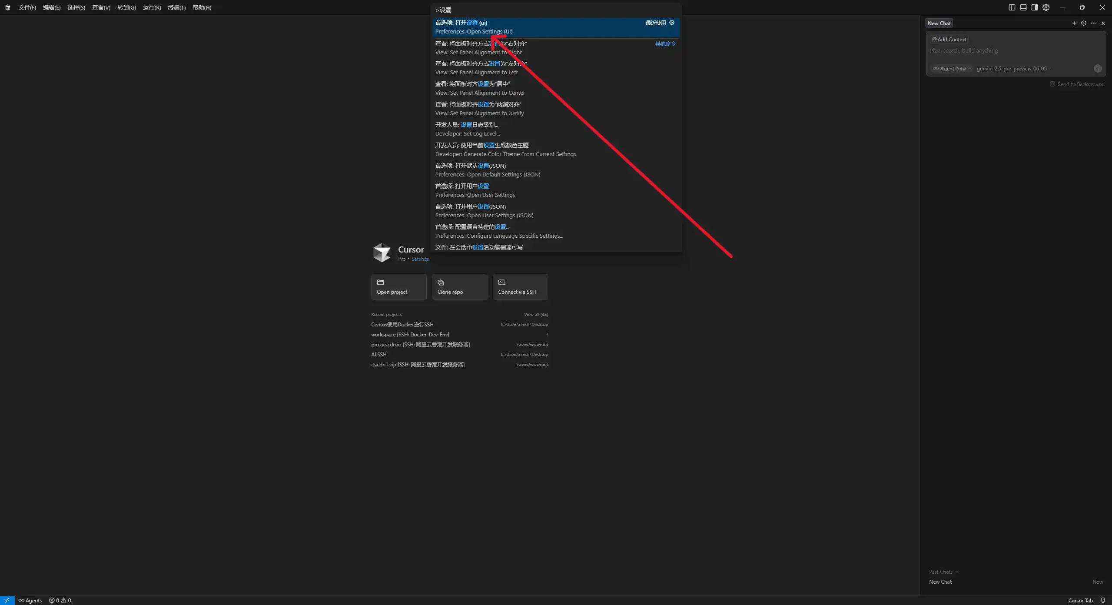Toggle the AI pane layout icon
This screenshot has width=1112, height=605.
(x=1034, y=7)
